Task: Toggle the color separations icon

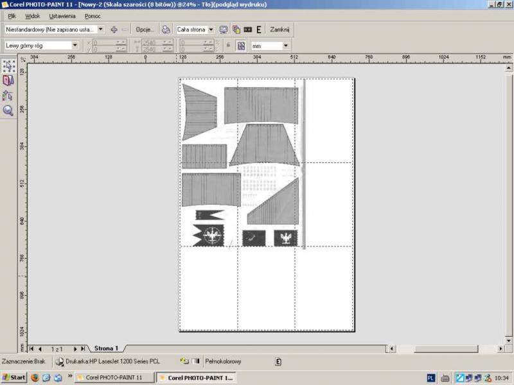Action: point(236,30)
